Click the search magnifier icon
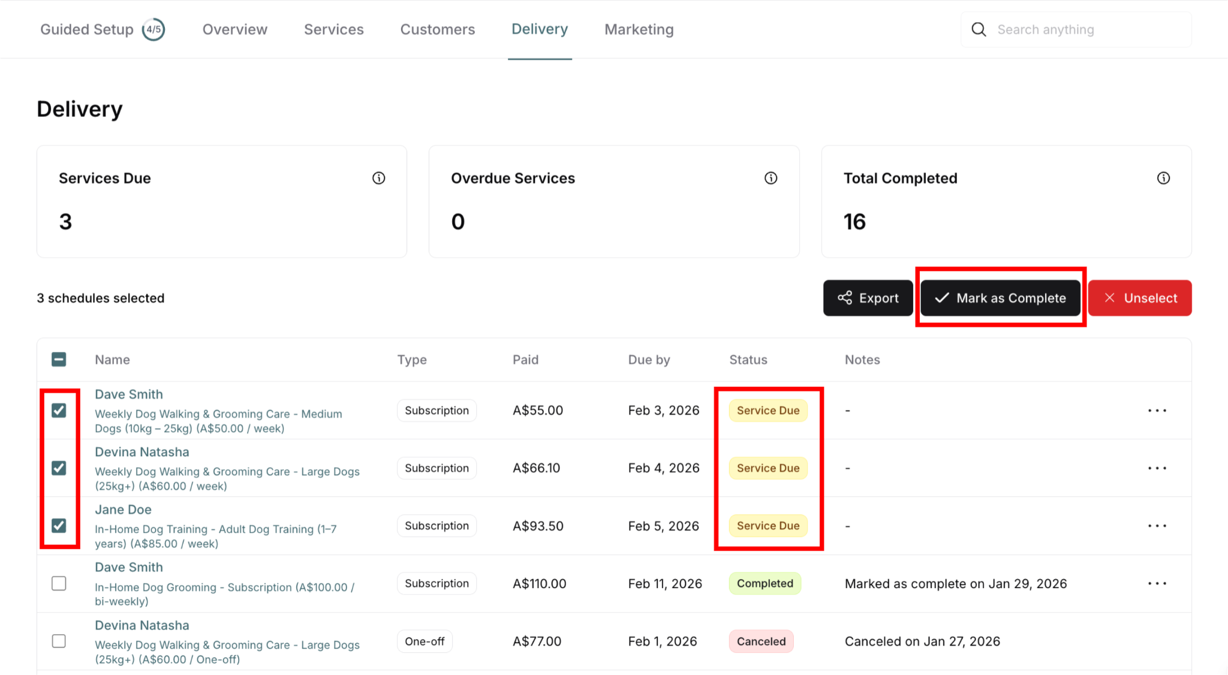1228x675 pixels. pyautogui.click(x=979, y=29)
